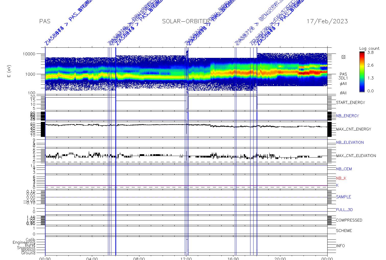Click the θAll label
Screen dimensions: 386x260
[x=343, y=93]
